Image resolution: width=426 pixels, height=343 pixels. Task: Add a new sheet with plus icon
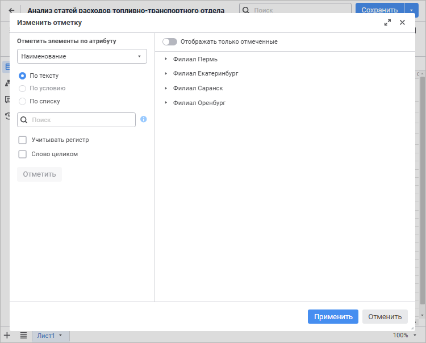7,336
